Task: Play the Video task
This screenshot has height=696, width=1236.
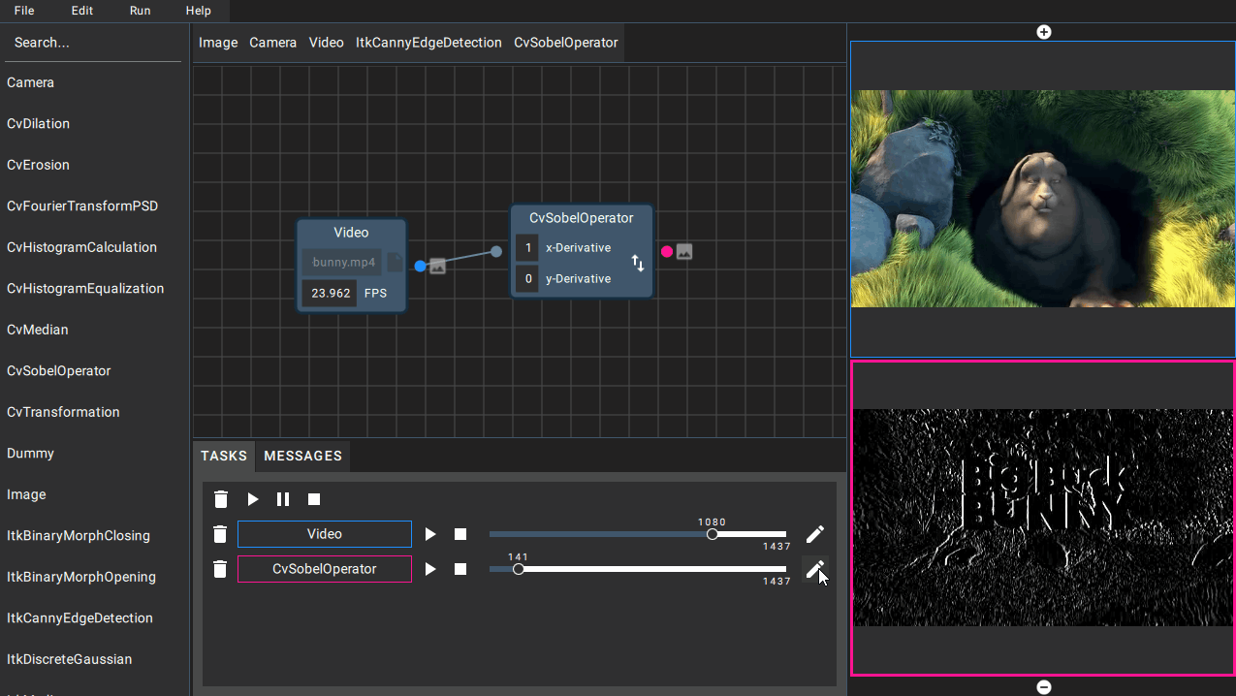Action: (x=430, y=534)
